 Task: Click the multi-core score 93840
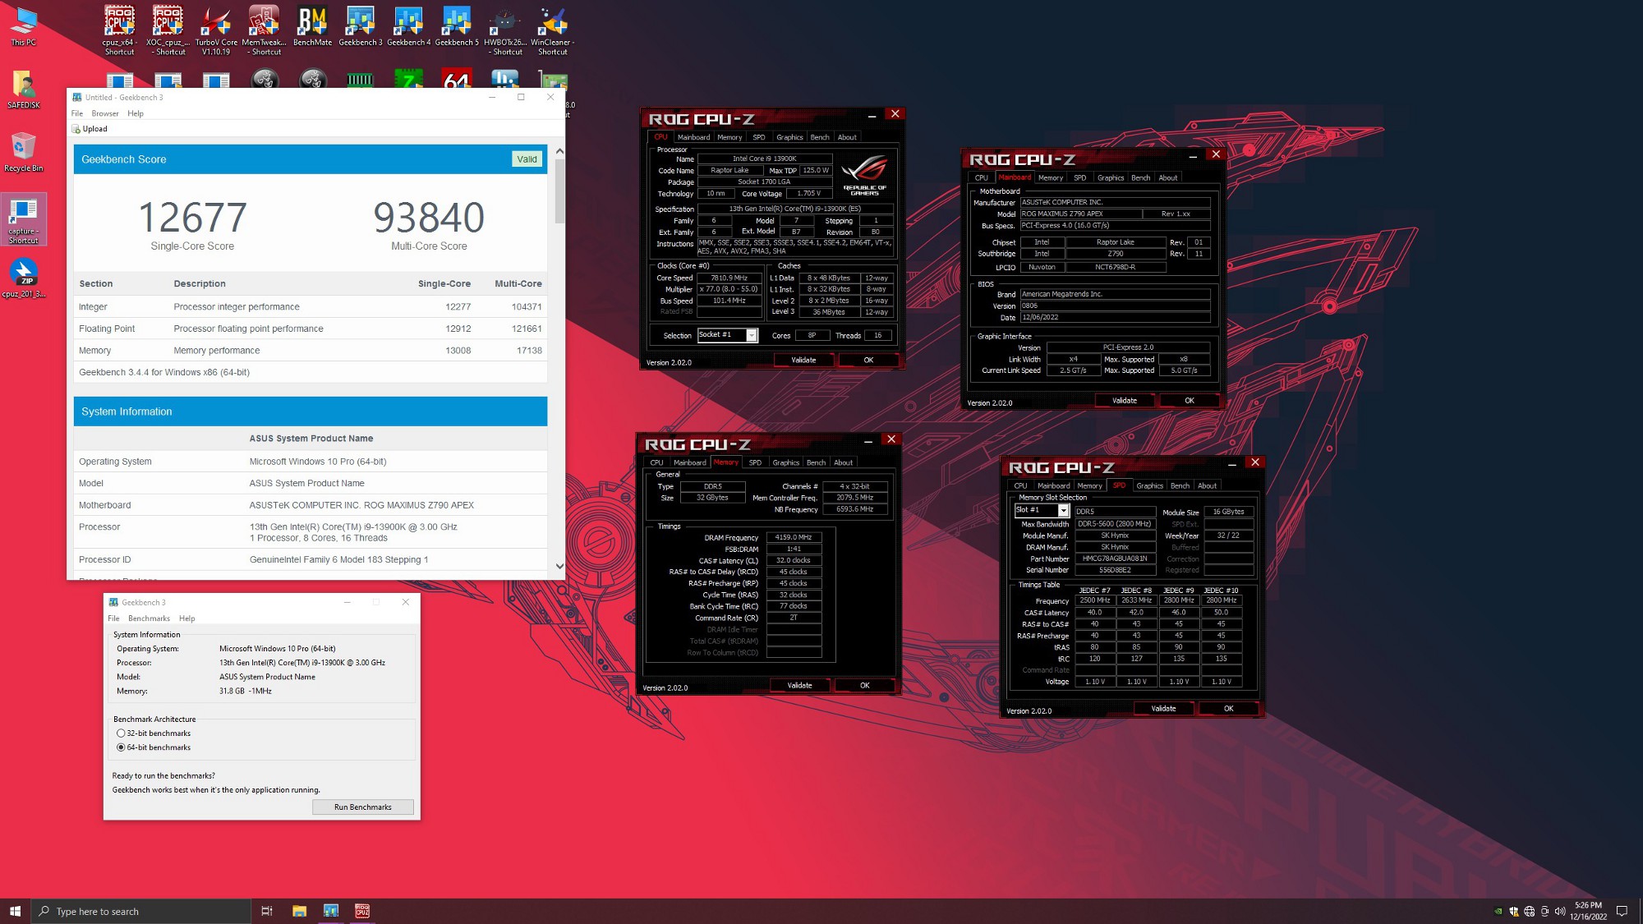tap(429, 218)
